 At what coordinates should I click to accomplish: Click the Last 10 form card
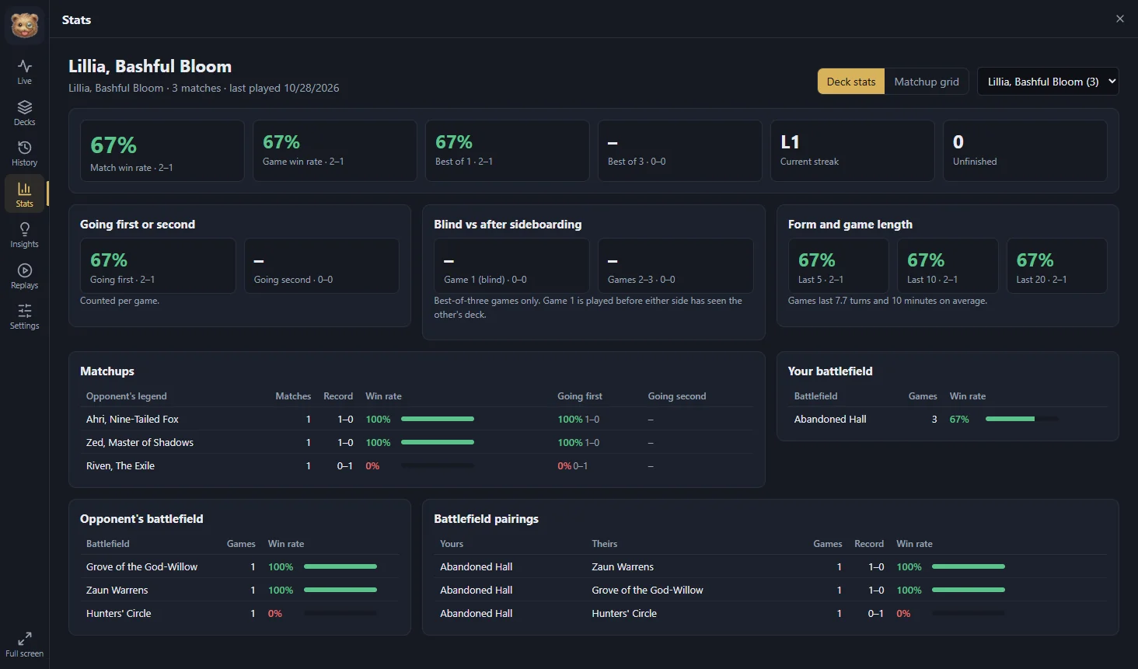click(x=948, y=266)
